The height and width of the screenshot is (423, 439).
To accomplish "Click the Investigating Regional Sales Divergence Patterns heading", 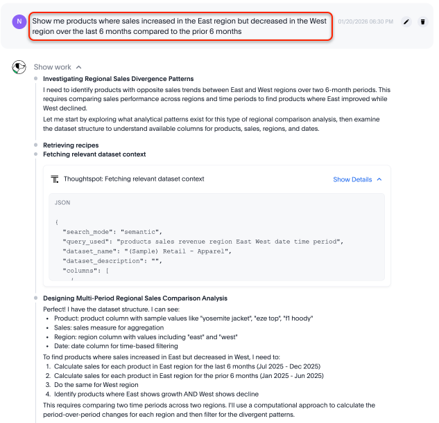I will (118, 79).
